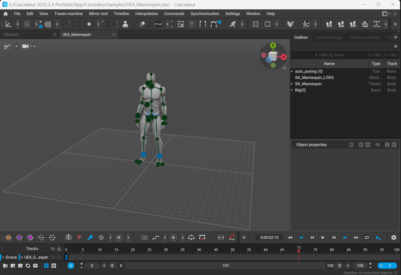Click the blue key icon
401x275 pixels.
[x=90, y=237]
